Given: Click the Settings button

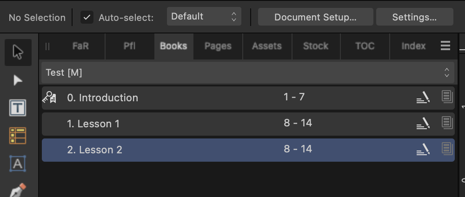Looking at the screenshot, I should pos(415,17).
